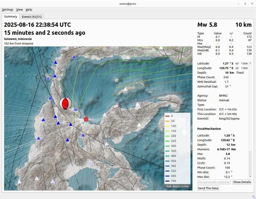Screen dimensions: 256x199
Task: Switch to the Events (45/51) tab
Action: click(x=32, y=17)
